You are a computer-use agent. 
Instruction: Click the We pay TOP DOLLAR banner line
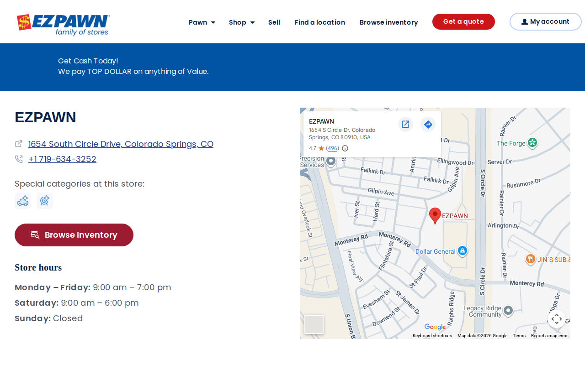[x=133, y=71]
